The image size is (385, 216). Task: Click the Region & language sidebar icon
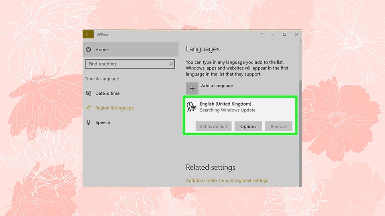pyautogui.click(x=89, y=108)
